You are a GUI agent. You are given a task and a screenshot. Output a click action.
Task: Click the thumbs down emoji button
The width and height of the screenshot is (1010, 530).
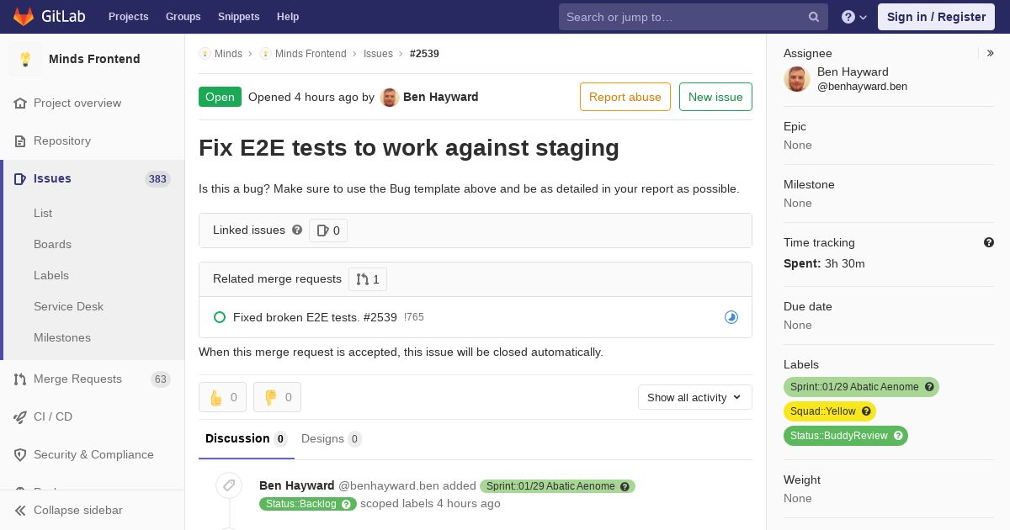click(277, 397)
